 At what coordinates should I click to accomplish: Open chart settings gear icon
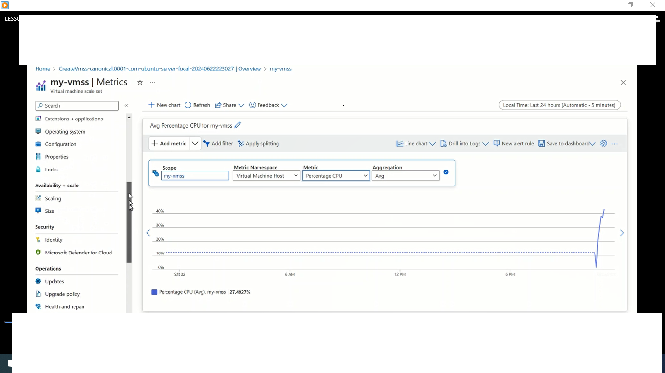[603, 144]
